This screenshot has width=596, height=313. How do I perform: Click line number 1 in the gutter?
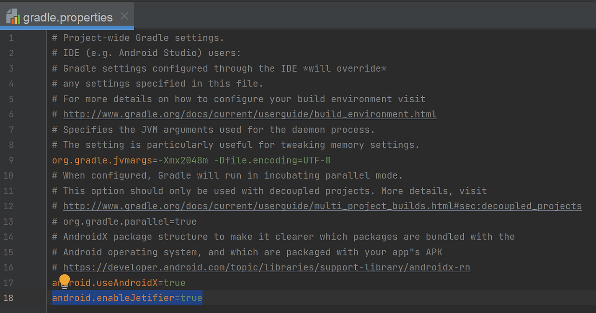click(11, 38)
